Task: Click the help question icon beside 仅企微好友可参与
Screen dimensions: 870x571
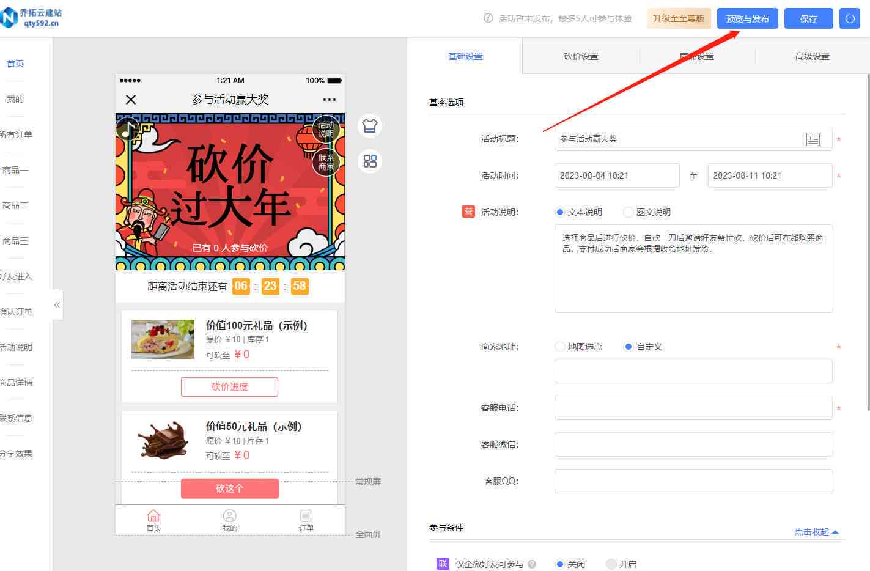Action: (532, 564)
